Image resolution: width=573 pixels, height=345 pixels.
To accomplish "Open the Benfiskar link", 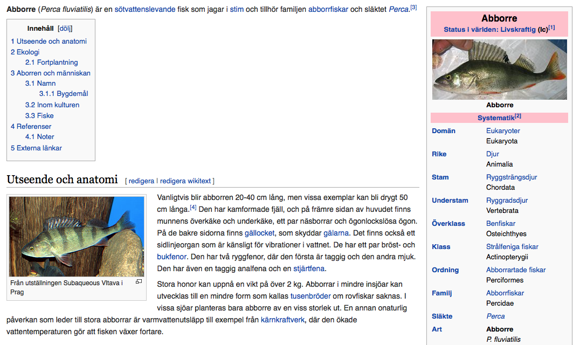I will (x=501, y=224).
